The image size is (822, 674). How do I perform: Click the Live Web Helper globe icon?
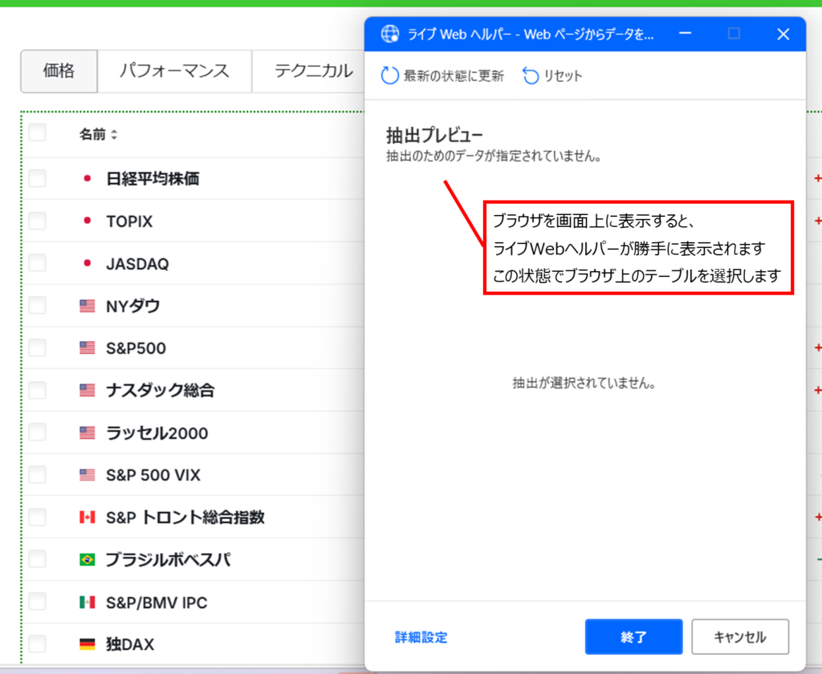(x=390, y=34)
